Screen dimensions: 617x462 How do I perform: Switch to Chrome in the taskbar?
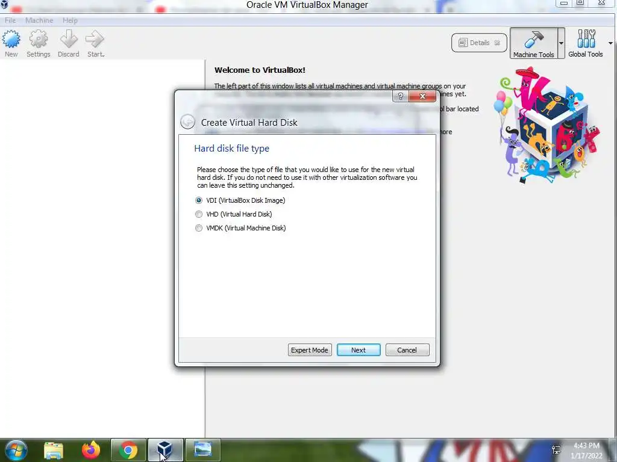coord(128,450)
